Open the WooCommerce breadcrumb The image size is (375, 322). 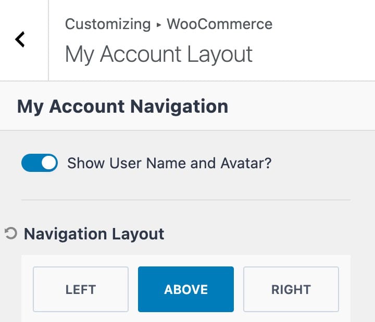(x=219, y=24)
